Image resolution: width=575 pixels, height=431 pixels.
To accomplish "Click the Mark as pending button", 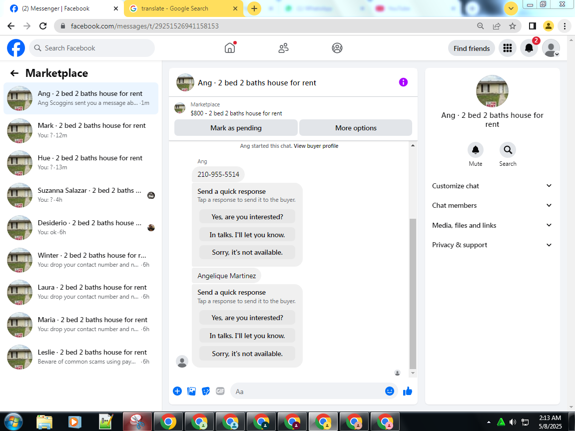I will pyautogui.click(x=236, y=128).
